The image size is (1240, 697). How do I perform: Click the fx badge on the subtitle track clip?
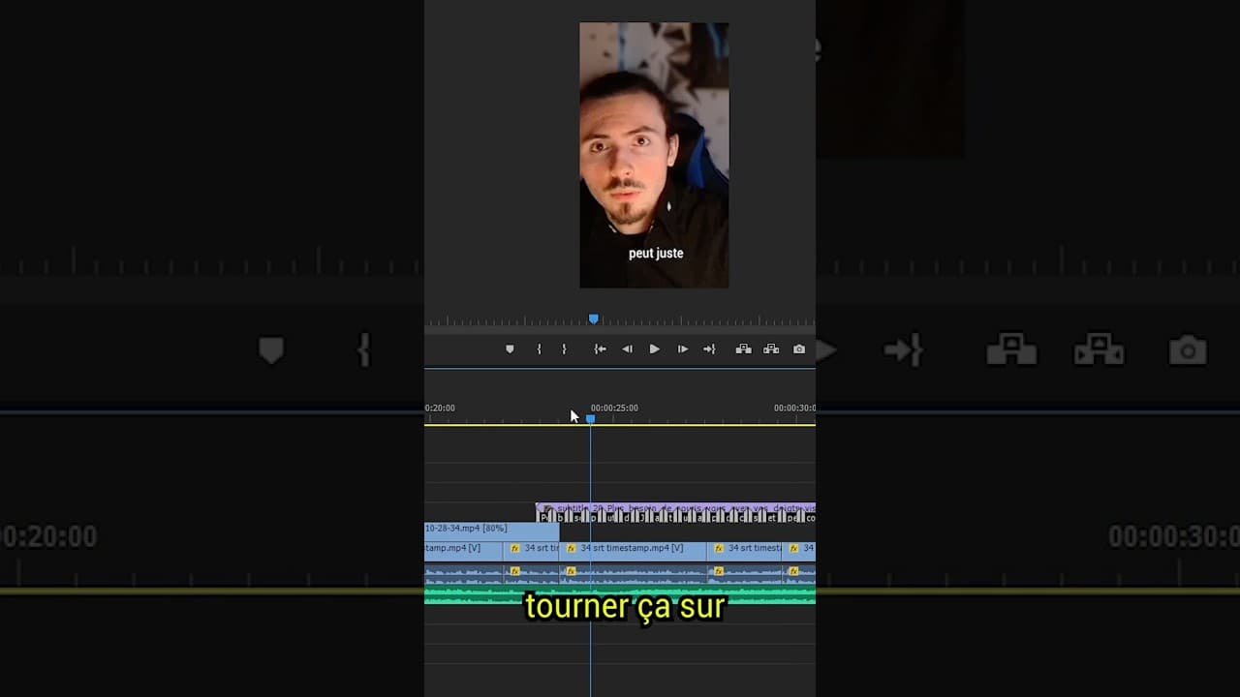pos(549,507)
